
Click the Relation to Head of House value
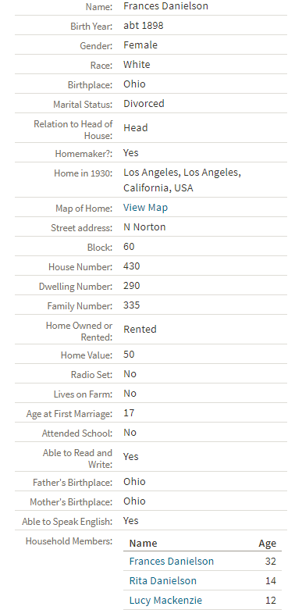136,127
